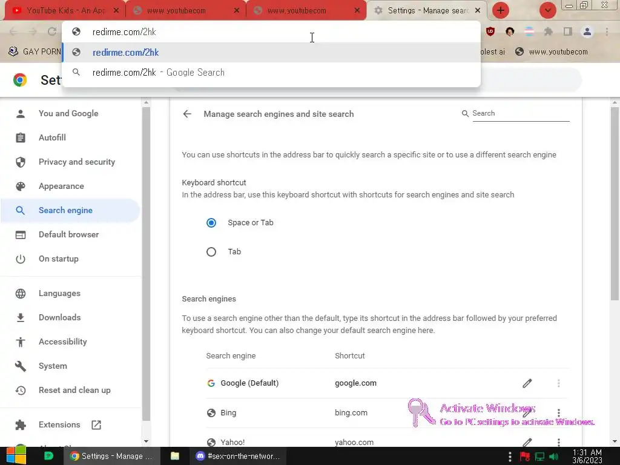
Task: Click the magnifier icon next to Search field
Action: (466, 113)
